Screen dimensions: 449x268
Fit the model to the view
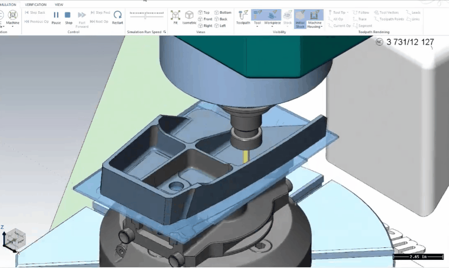pos(175,17)
